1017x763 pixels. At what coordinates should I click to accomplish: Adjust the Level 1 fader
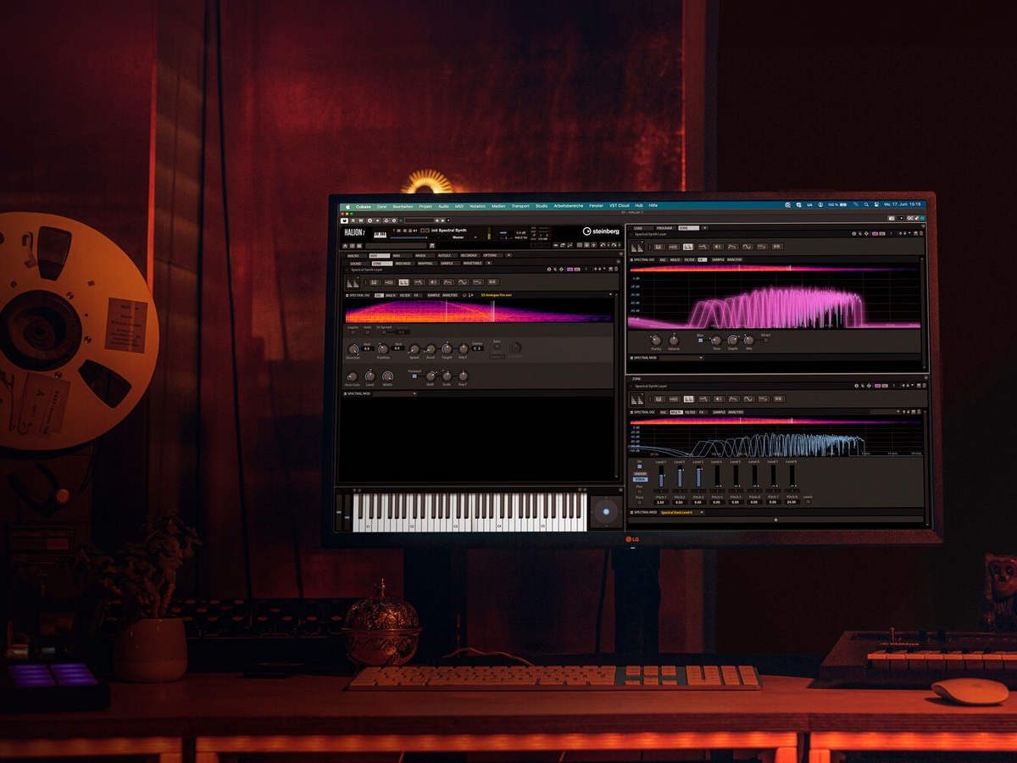pos(661,476)
